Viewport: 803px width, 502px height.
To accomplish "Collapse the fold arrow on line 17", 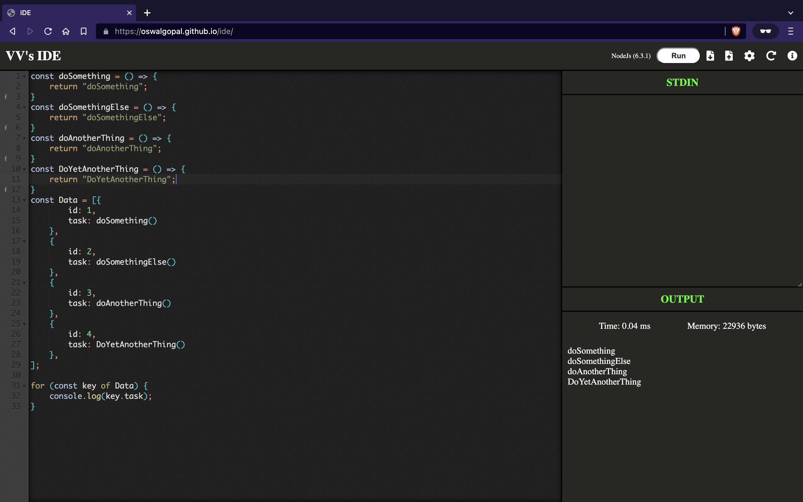I will point(24,241).
